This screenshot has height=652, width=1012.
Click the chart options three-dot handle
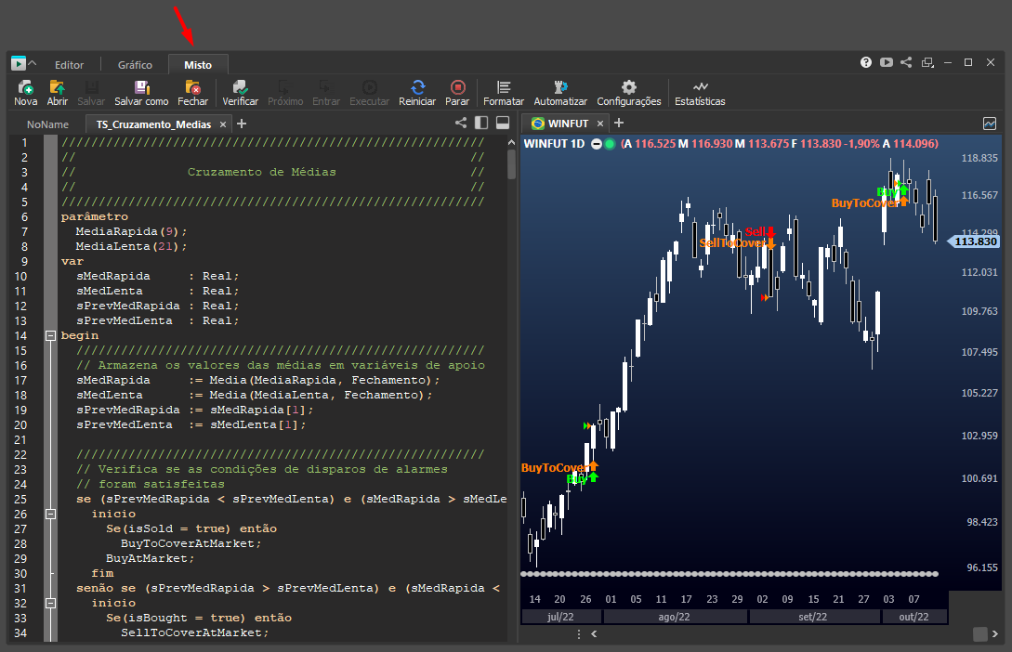579,634
